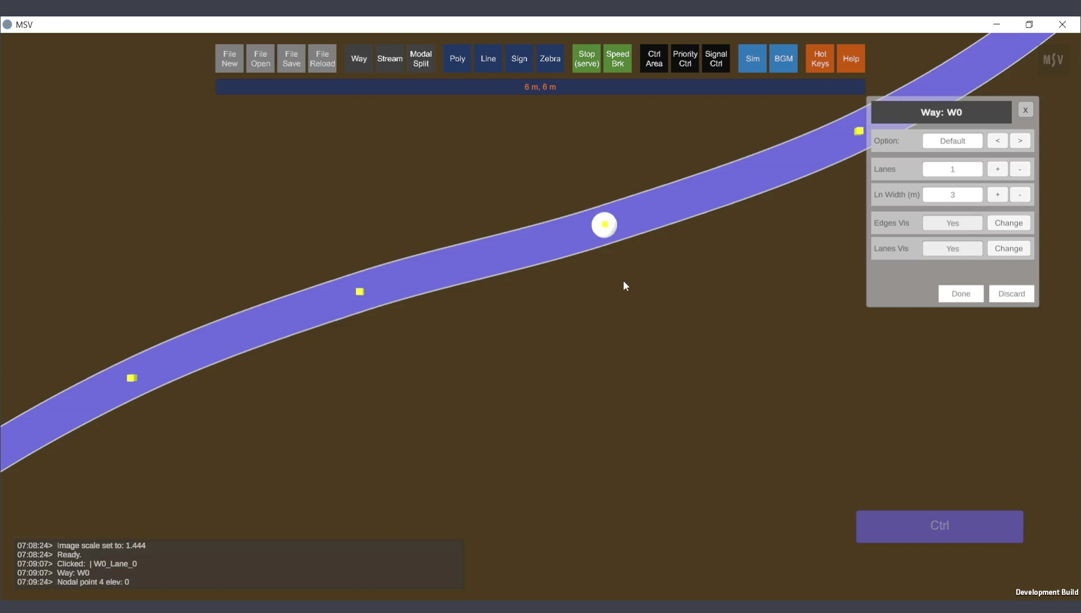Start the Sim mode

[752, 59]
